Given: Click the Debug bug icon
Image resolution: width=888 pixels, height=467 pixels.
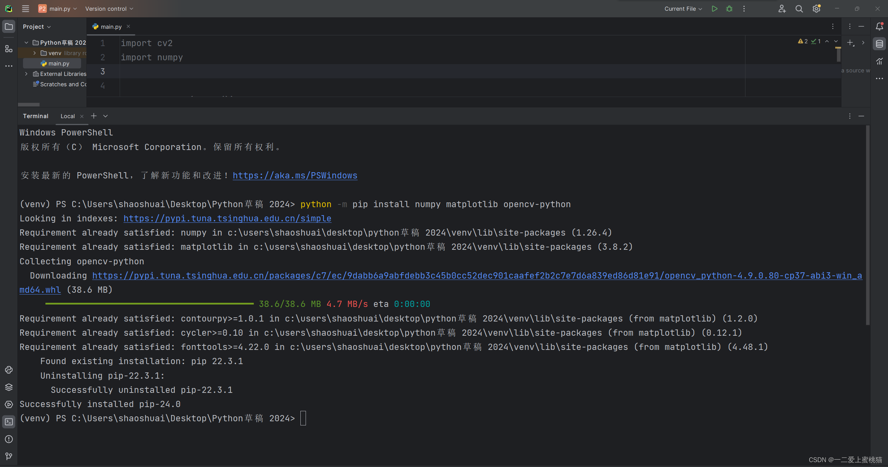Looking at the screenshot, I should coord(729,9).
